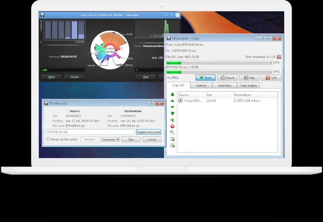Click the tools label on the sunburst chart
The height and width of the screenshot is (222, 323).
point(129,34)
